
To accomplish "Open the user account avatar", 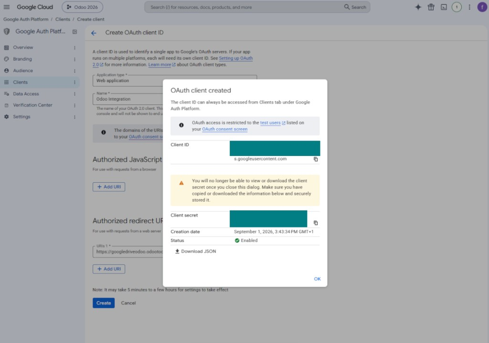I will pyautogui.click(x=482, y=7).
